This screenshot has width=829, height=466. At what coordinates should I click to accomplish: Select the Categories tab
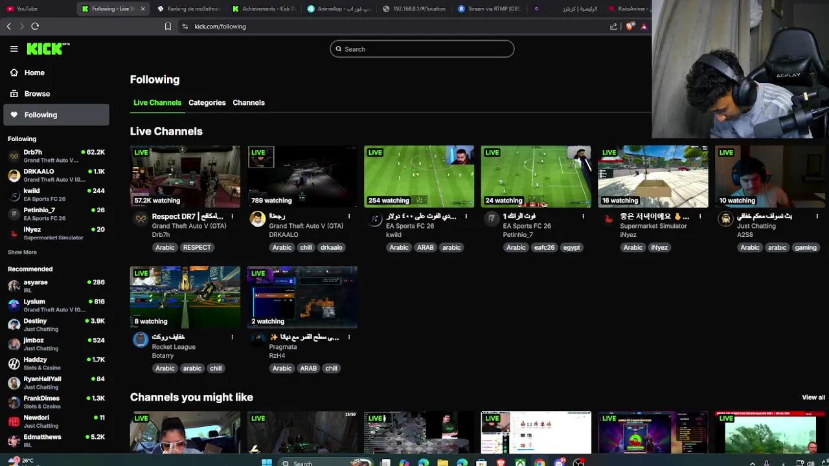(207, 103)
